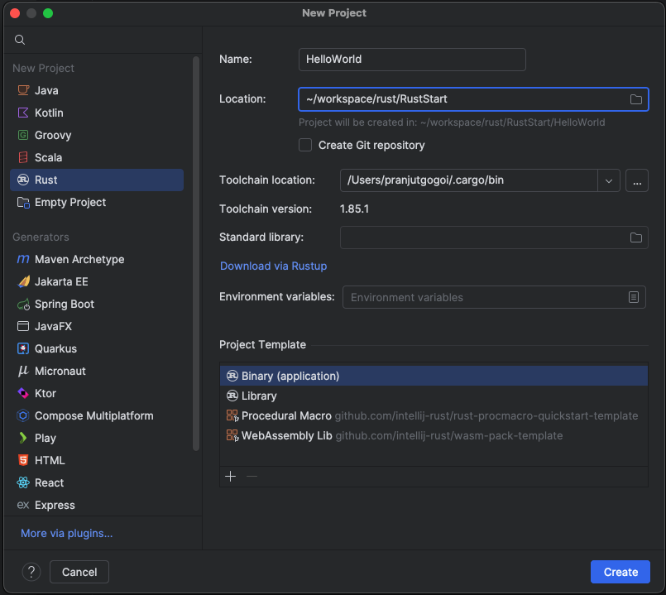Screen dimensions: 666x595
Task: Click the More via plugins link
Action: coord(66,533)
